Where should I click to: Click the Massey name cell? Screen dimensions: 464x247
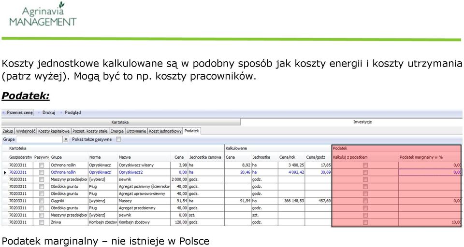144,201
